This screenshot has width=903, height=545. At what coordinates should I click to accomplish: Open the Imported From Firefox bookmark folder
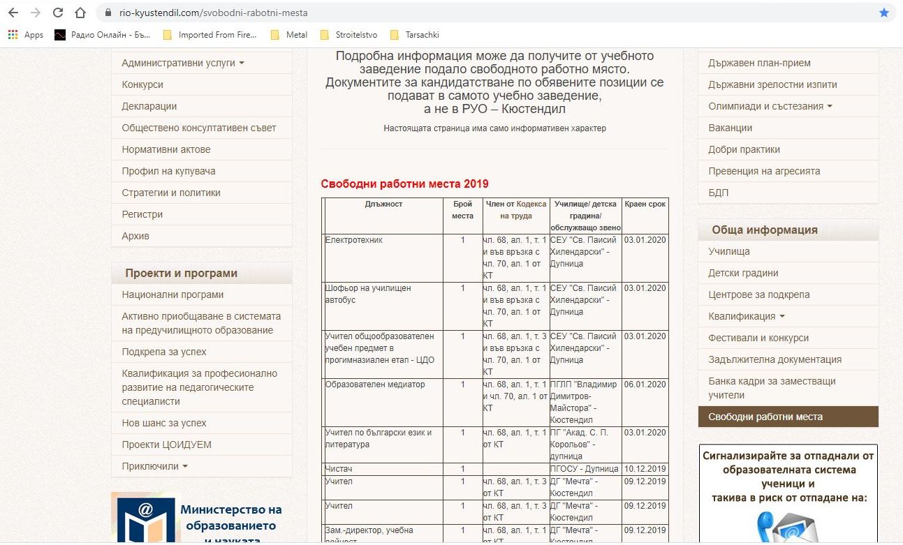[210, 35]
